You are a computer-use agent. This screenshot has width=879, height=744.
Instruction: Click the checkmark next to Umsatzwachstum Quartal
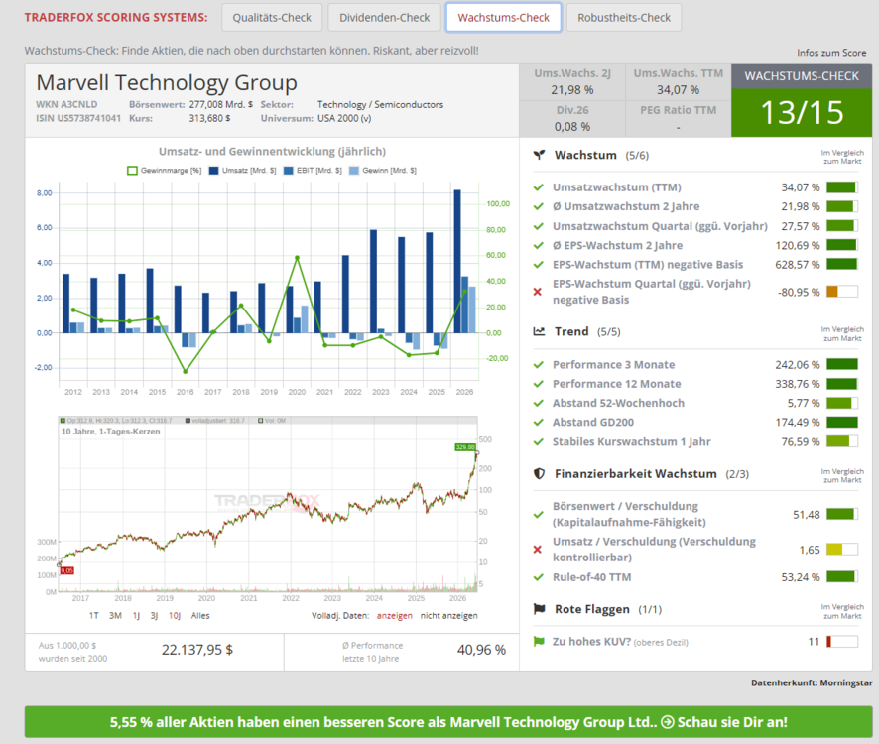tap(538, 226)
